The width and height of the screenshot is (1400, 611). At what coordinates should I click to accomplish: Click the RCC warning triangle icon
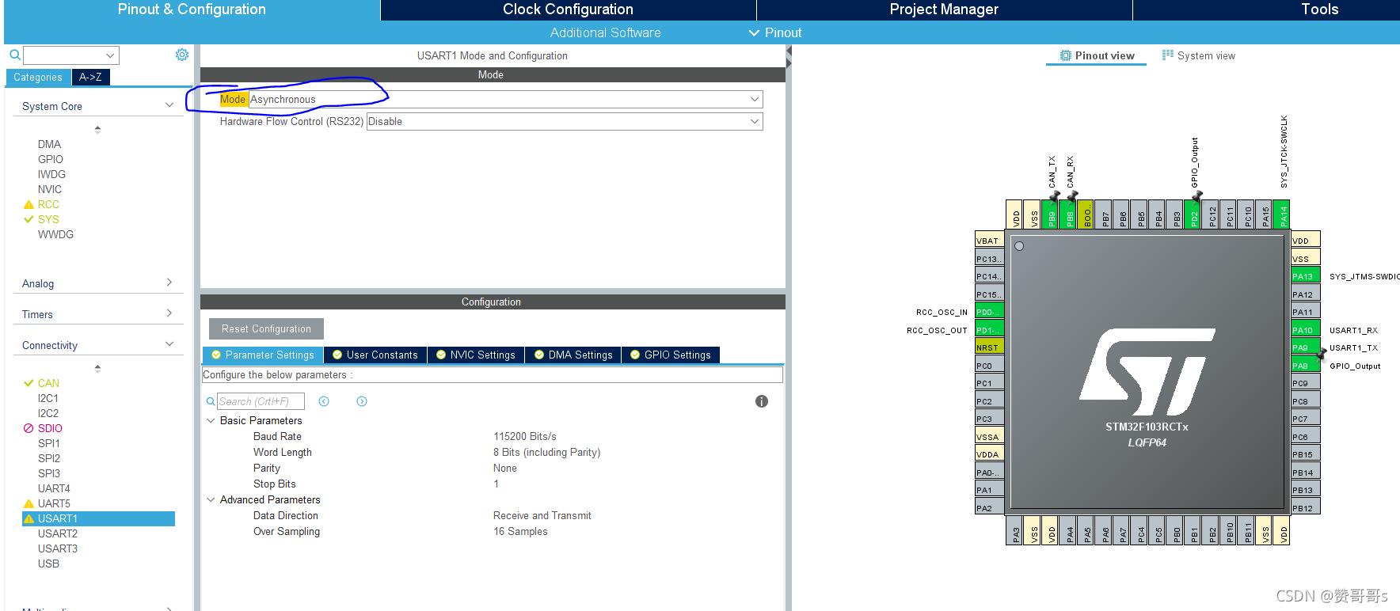click(29, 204)
